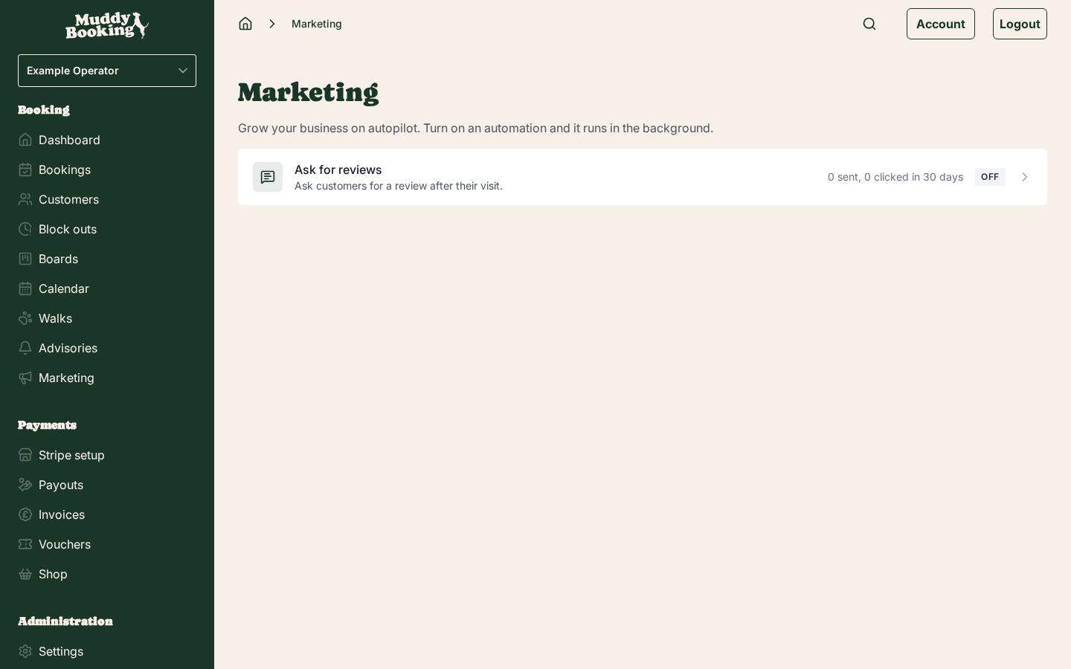This screenshot has width=1071, height=669.
Task: Click the Bookings calendar-check icon
Action: 25,169
